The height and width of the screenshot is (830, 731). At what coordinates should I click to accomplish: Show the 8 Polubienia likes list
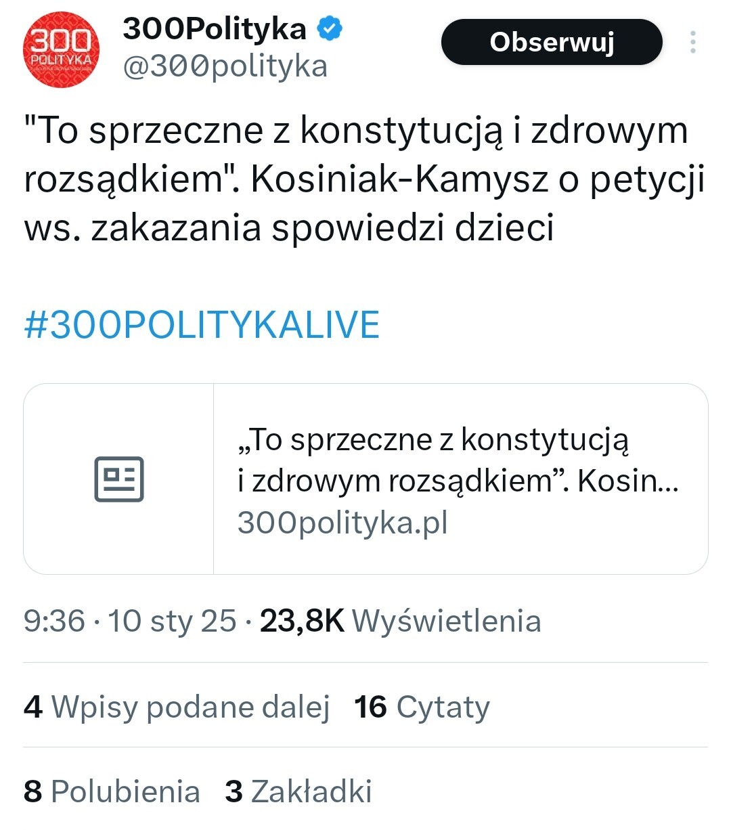coord(112,791)
